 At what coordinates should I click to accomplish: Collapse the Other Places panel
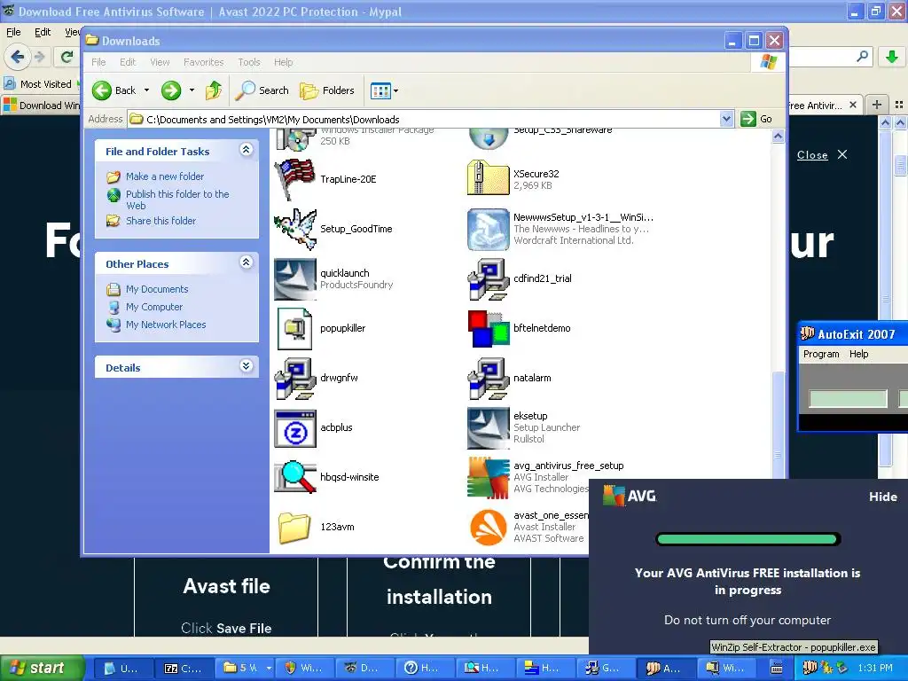click(x=246, y=262)
